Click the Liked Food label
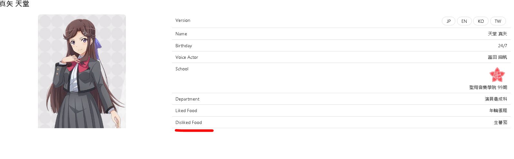The height and width of the screenshot is (159, 514). tap(186, 110)
